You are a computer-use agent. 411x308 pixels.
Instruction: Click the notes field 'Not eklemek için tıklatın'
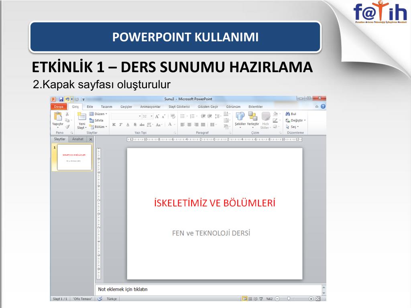(208, 290)
